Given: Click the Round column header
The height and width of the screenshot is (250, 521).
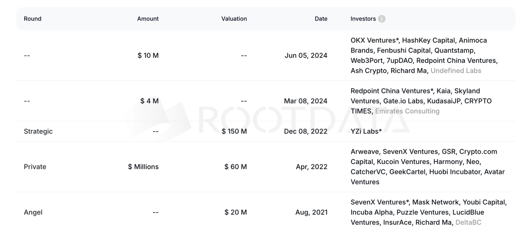Looking at the screenshot, I should click(32, 19).
